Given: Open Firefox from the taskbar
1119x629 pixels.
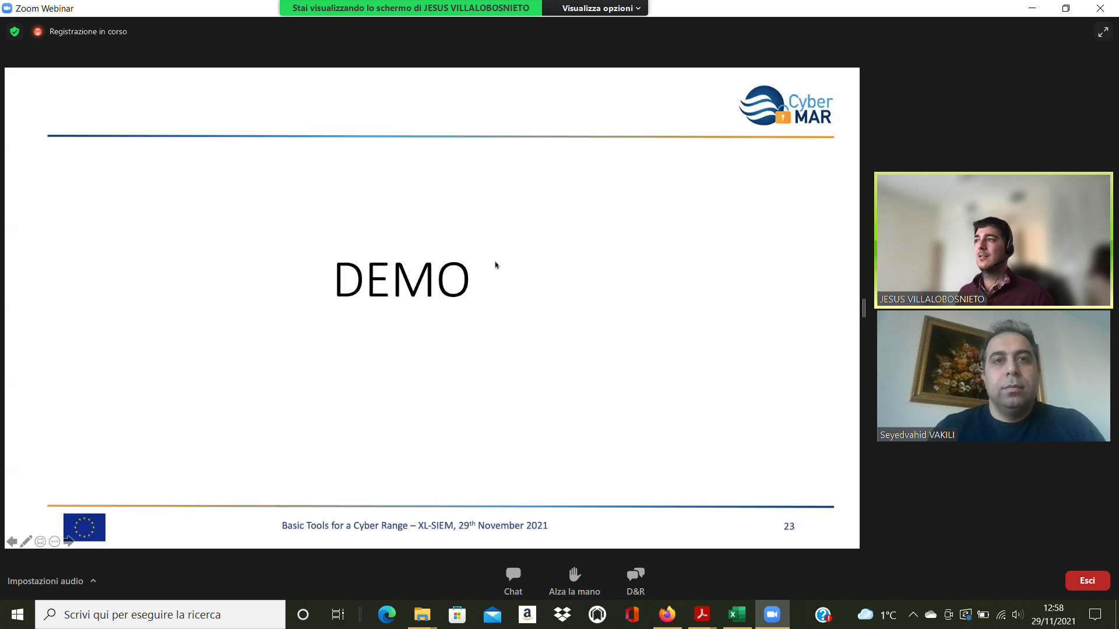Looking at the screenshot, I should 667,614.
